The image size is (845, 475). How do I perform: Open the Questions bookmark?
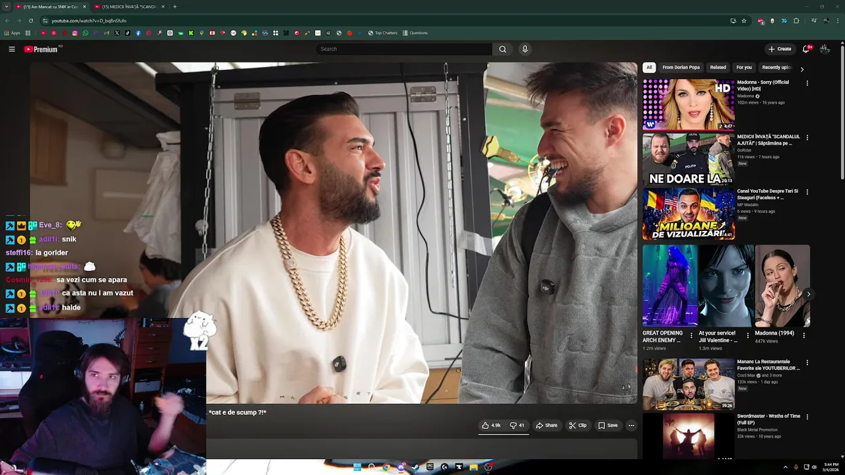pyautogui.click(x=415, y=33)
